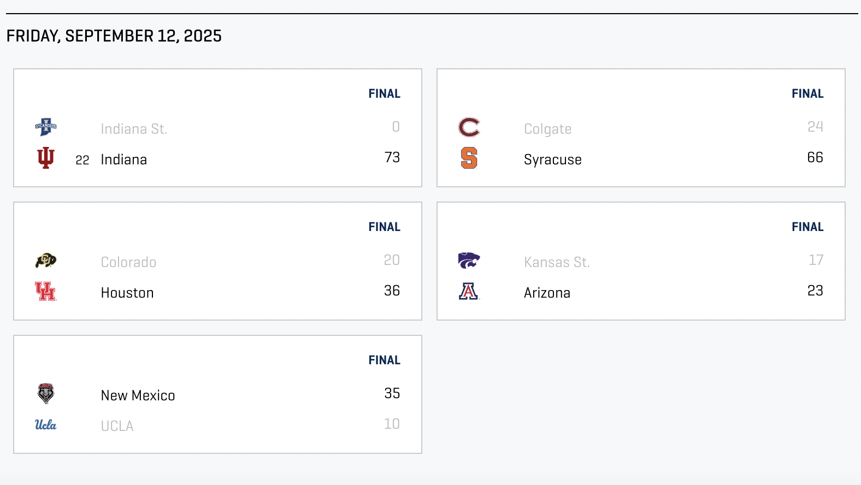
Task: Click FINAL status on Kansas St.–Arizona game
Action: click(808, 227)
